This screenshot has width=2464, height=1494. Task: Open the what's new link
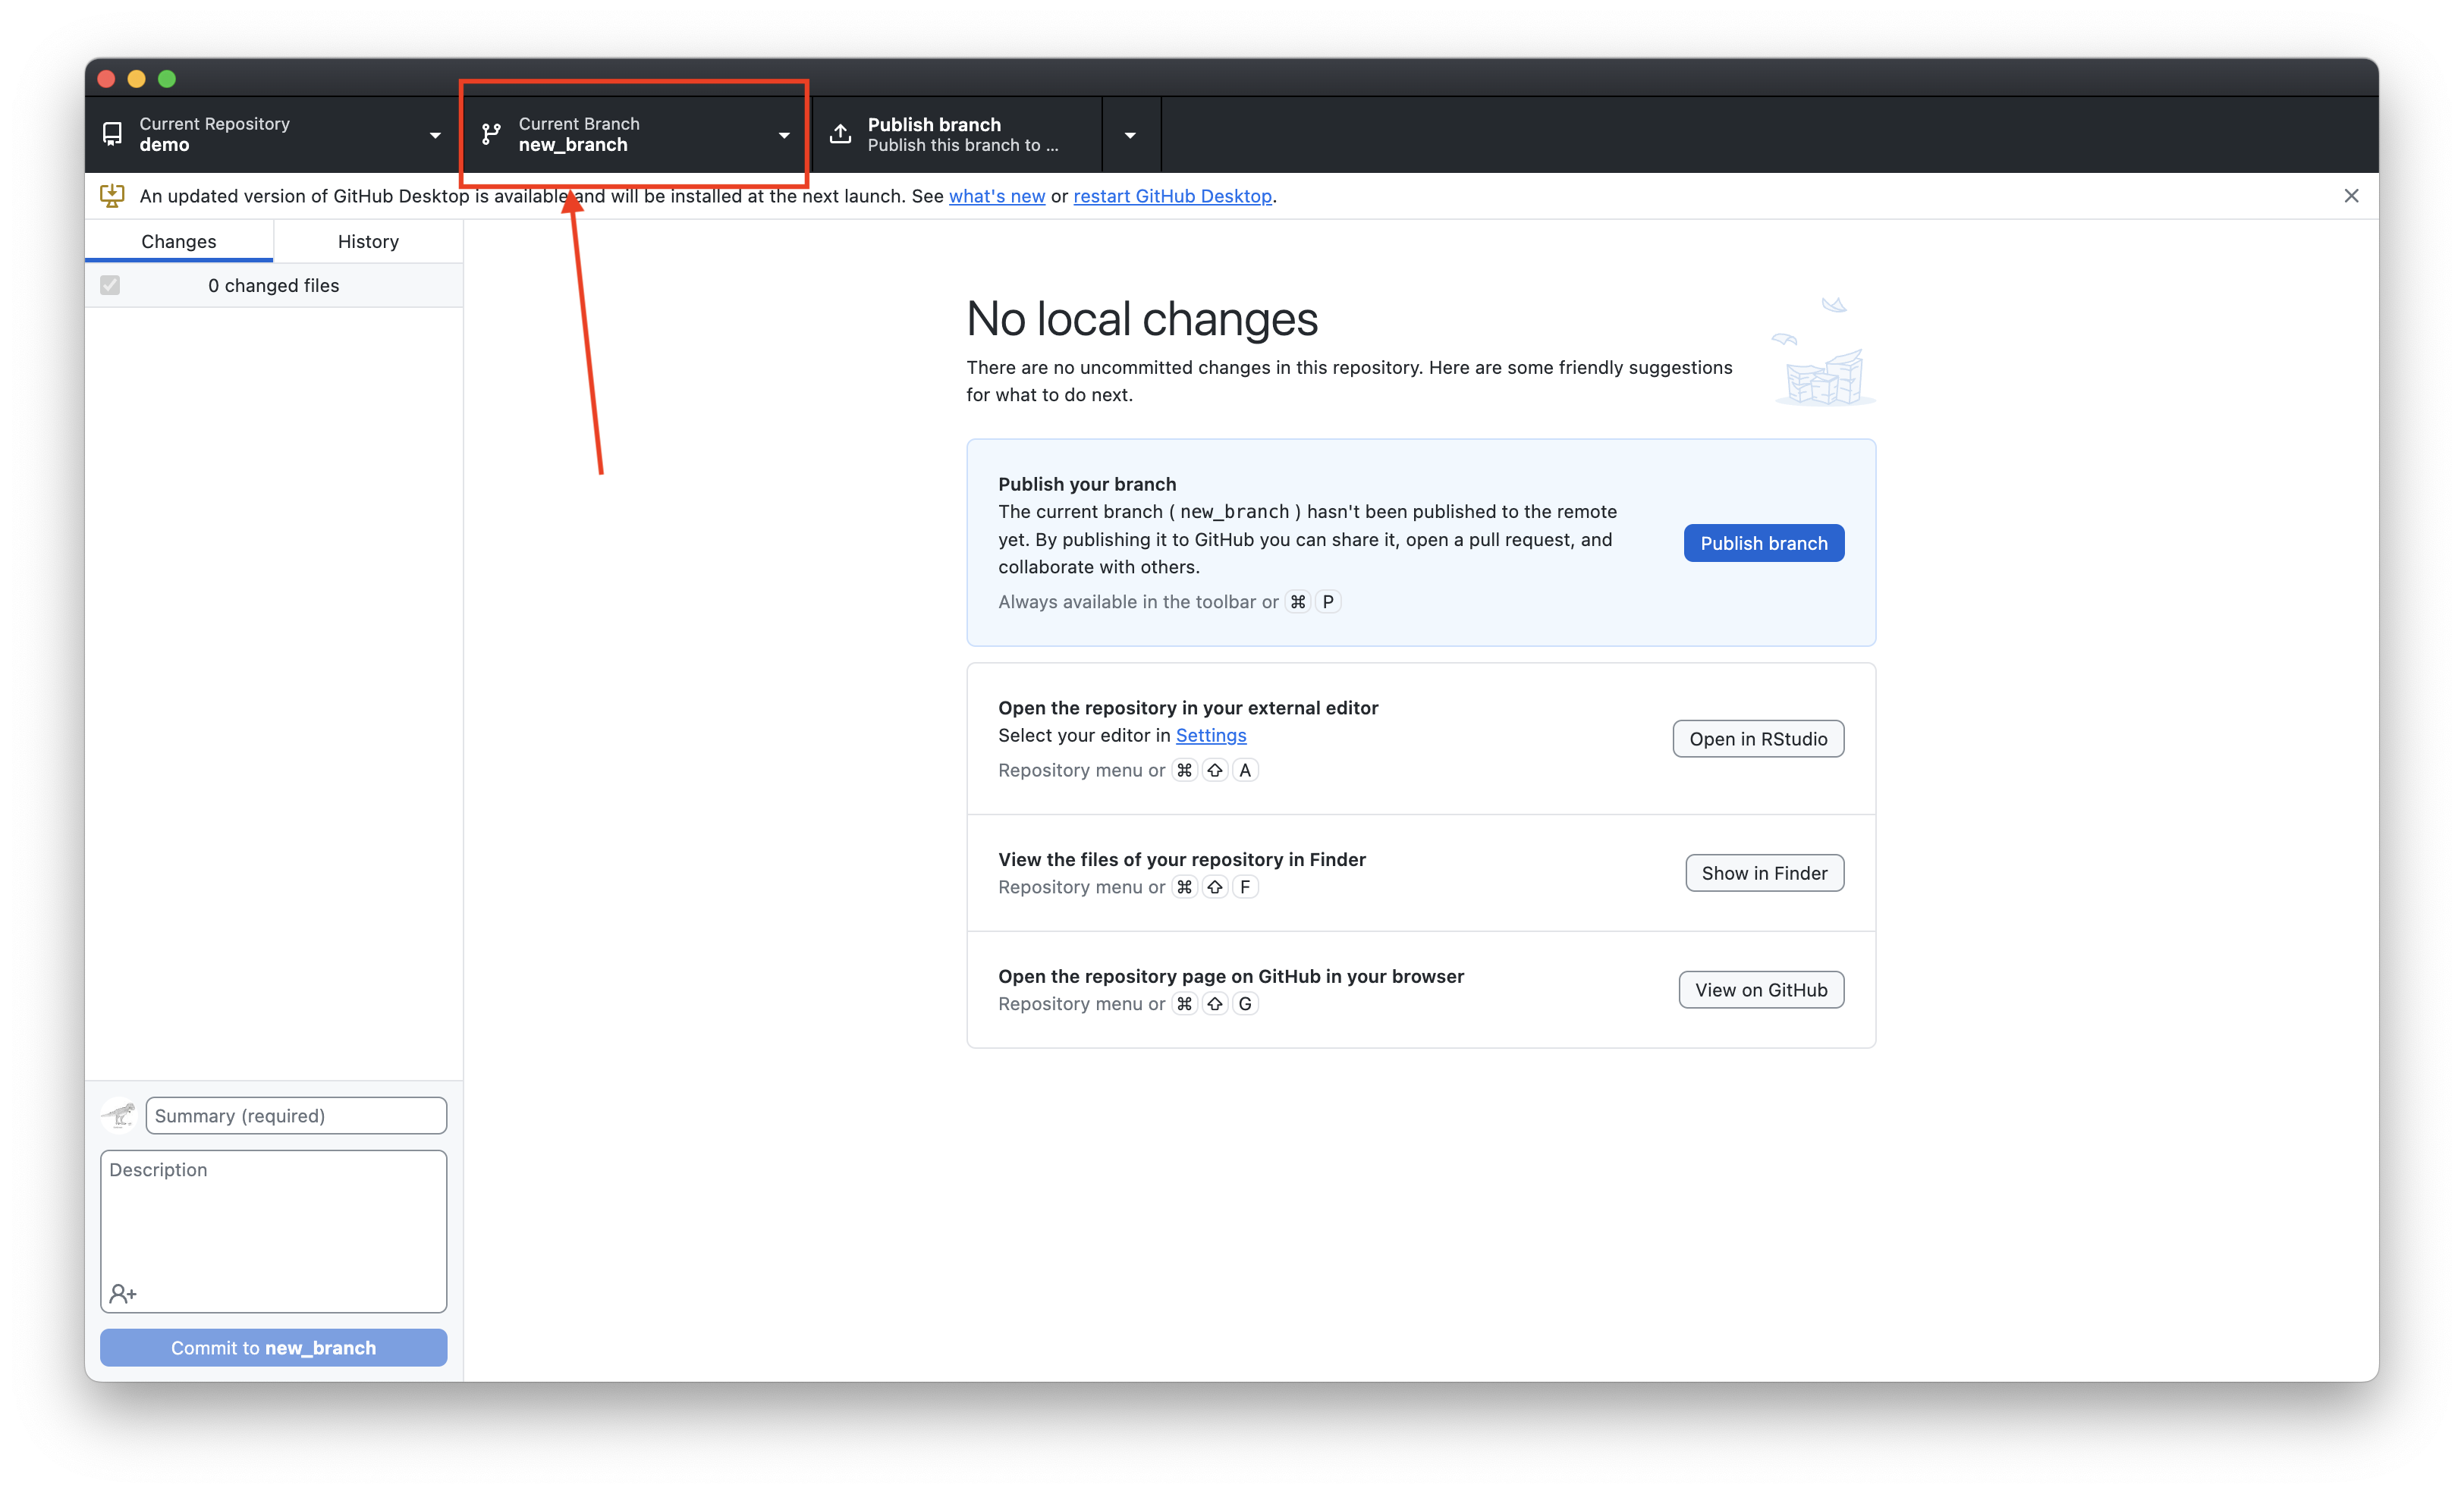click(x=996, y=196)
